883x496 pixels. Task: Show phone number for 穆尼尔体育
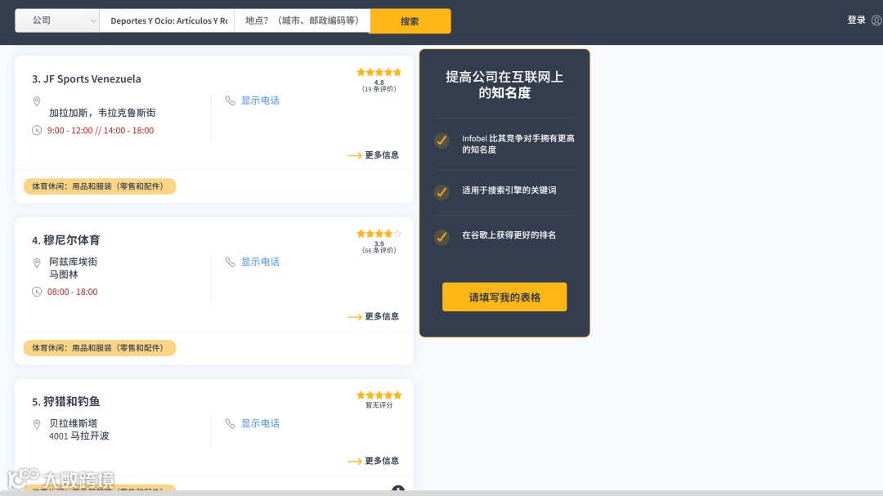[260, 261]
